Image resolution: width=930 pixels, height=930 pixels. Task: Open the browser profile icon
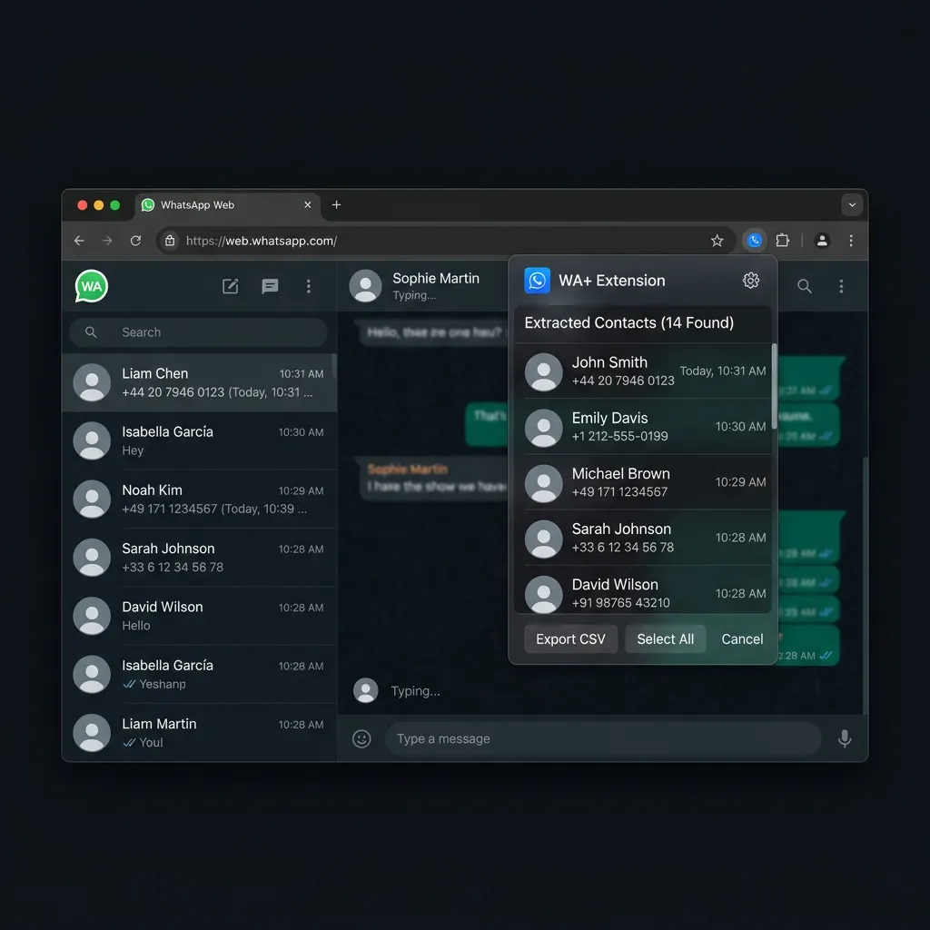pos(822,240)
